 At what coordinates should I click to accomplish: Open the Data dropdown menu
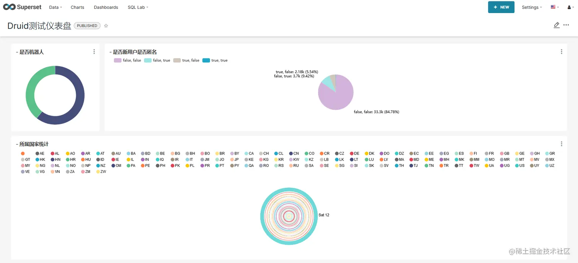coord(55,7)
